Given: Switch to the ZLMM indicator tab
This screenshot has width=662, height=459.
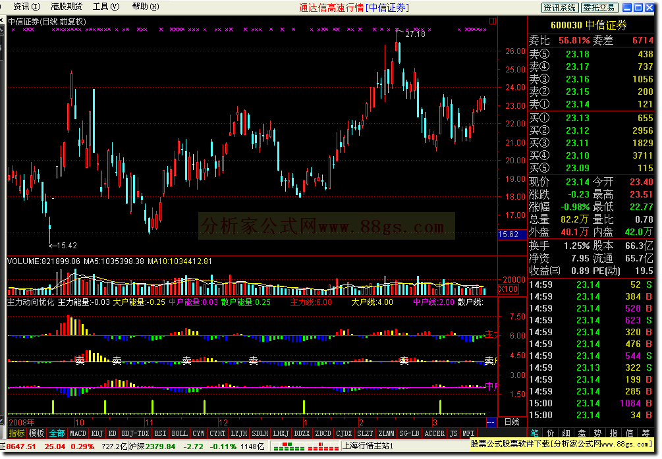Looking at the screenshot, I should click(x=386, y=433).
